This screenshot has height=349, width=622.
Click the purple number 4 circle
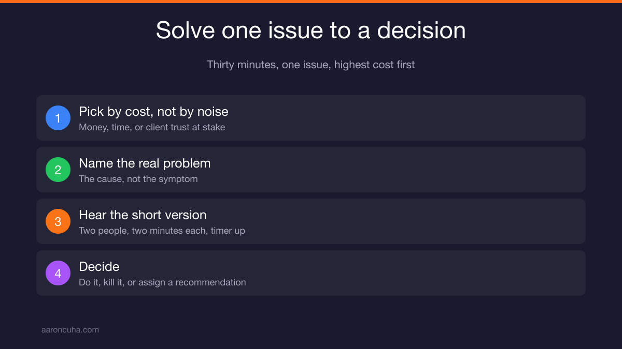pos(58,273)
